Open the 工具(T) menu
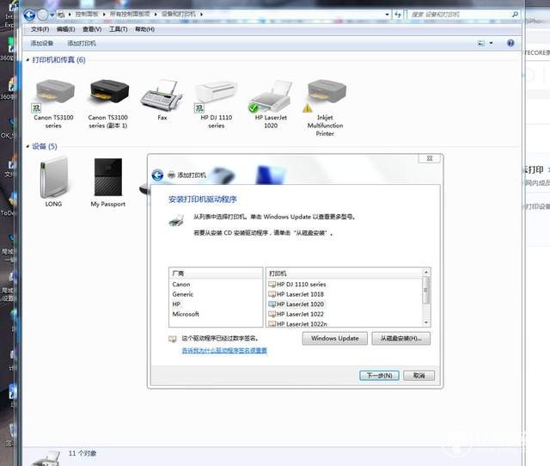Viewport: 550px width, 466px height. 119,29
